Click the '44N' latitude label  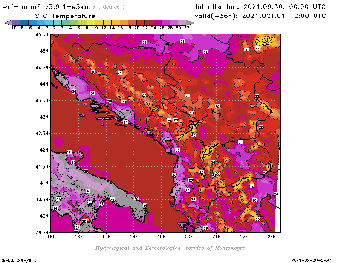44,84
